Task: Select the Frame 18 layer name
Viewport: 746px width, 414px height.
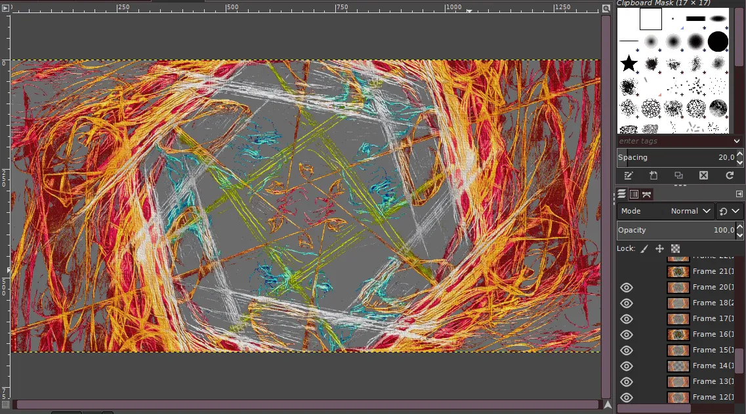Action: point(713,303)
